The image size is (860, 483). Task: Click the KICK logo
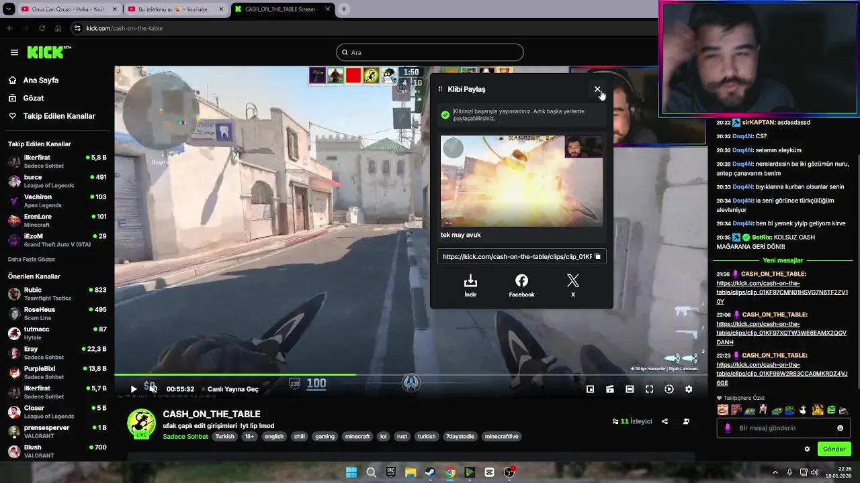pyautogui.click(x=48, y=52)
